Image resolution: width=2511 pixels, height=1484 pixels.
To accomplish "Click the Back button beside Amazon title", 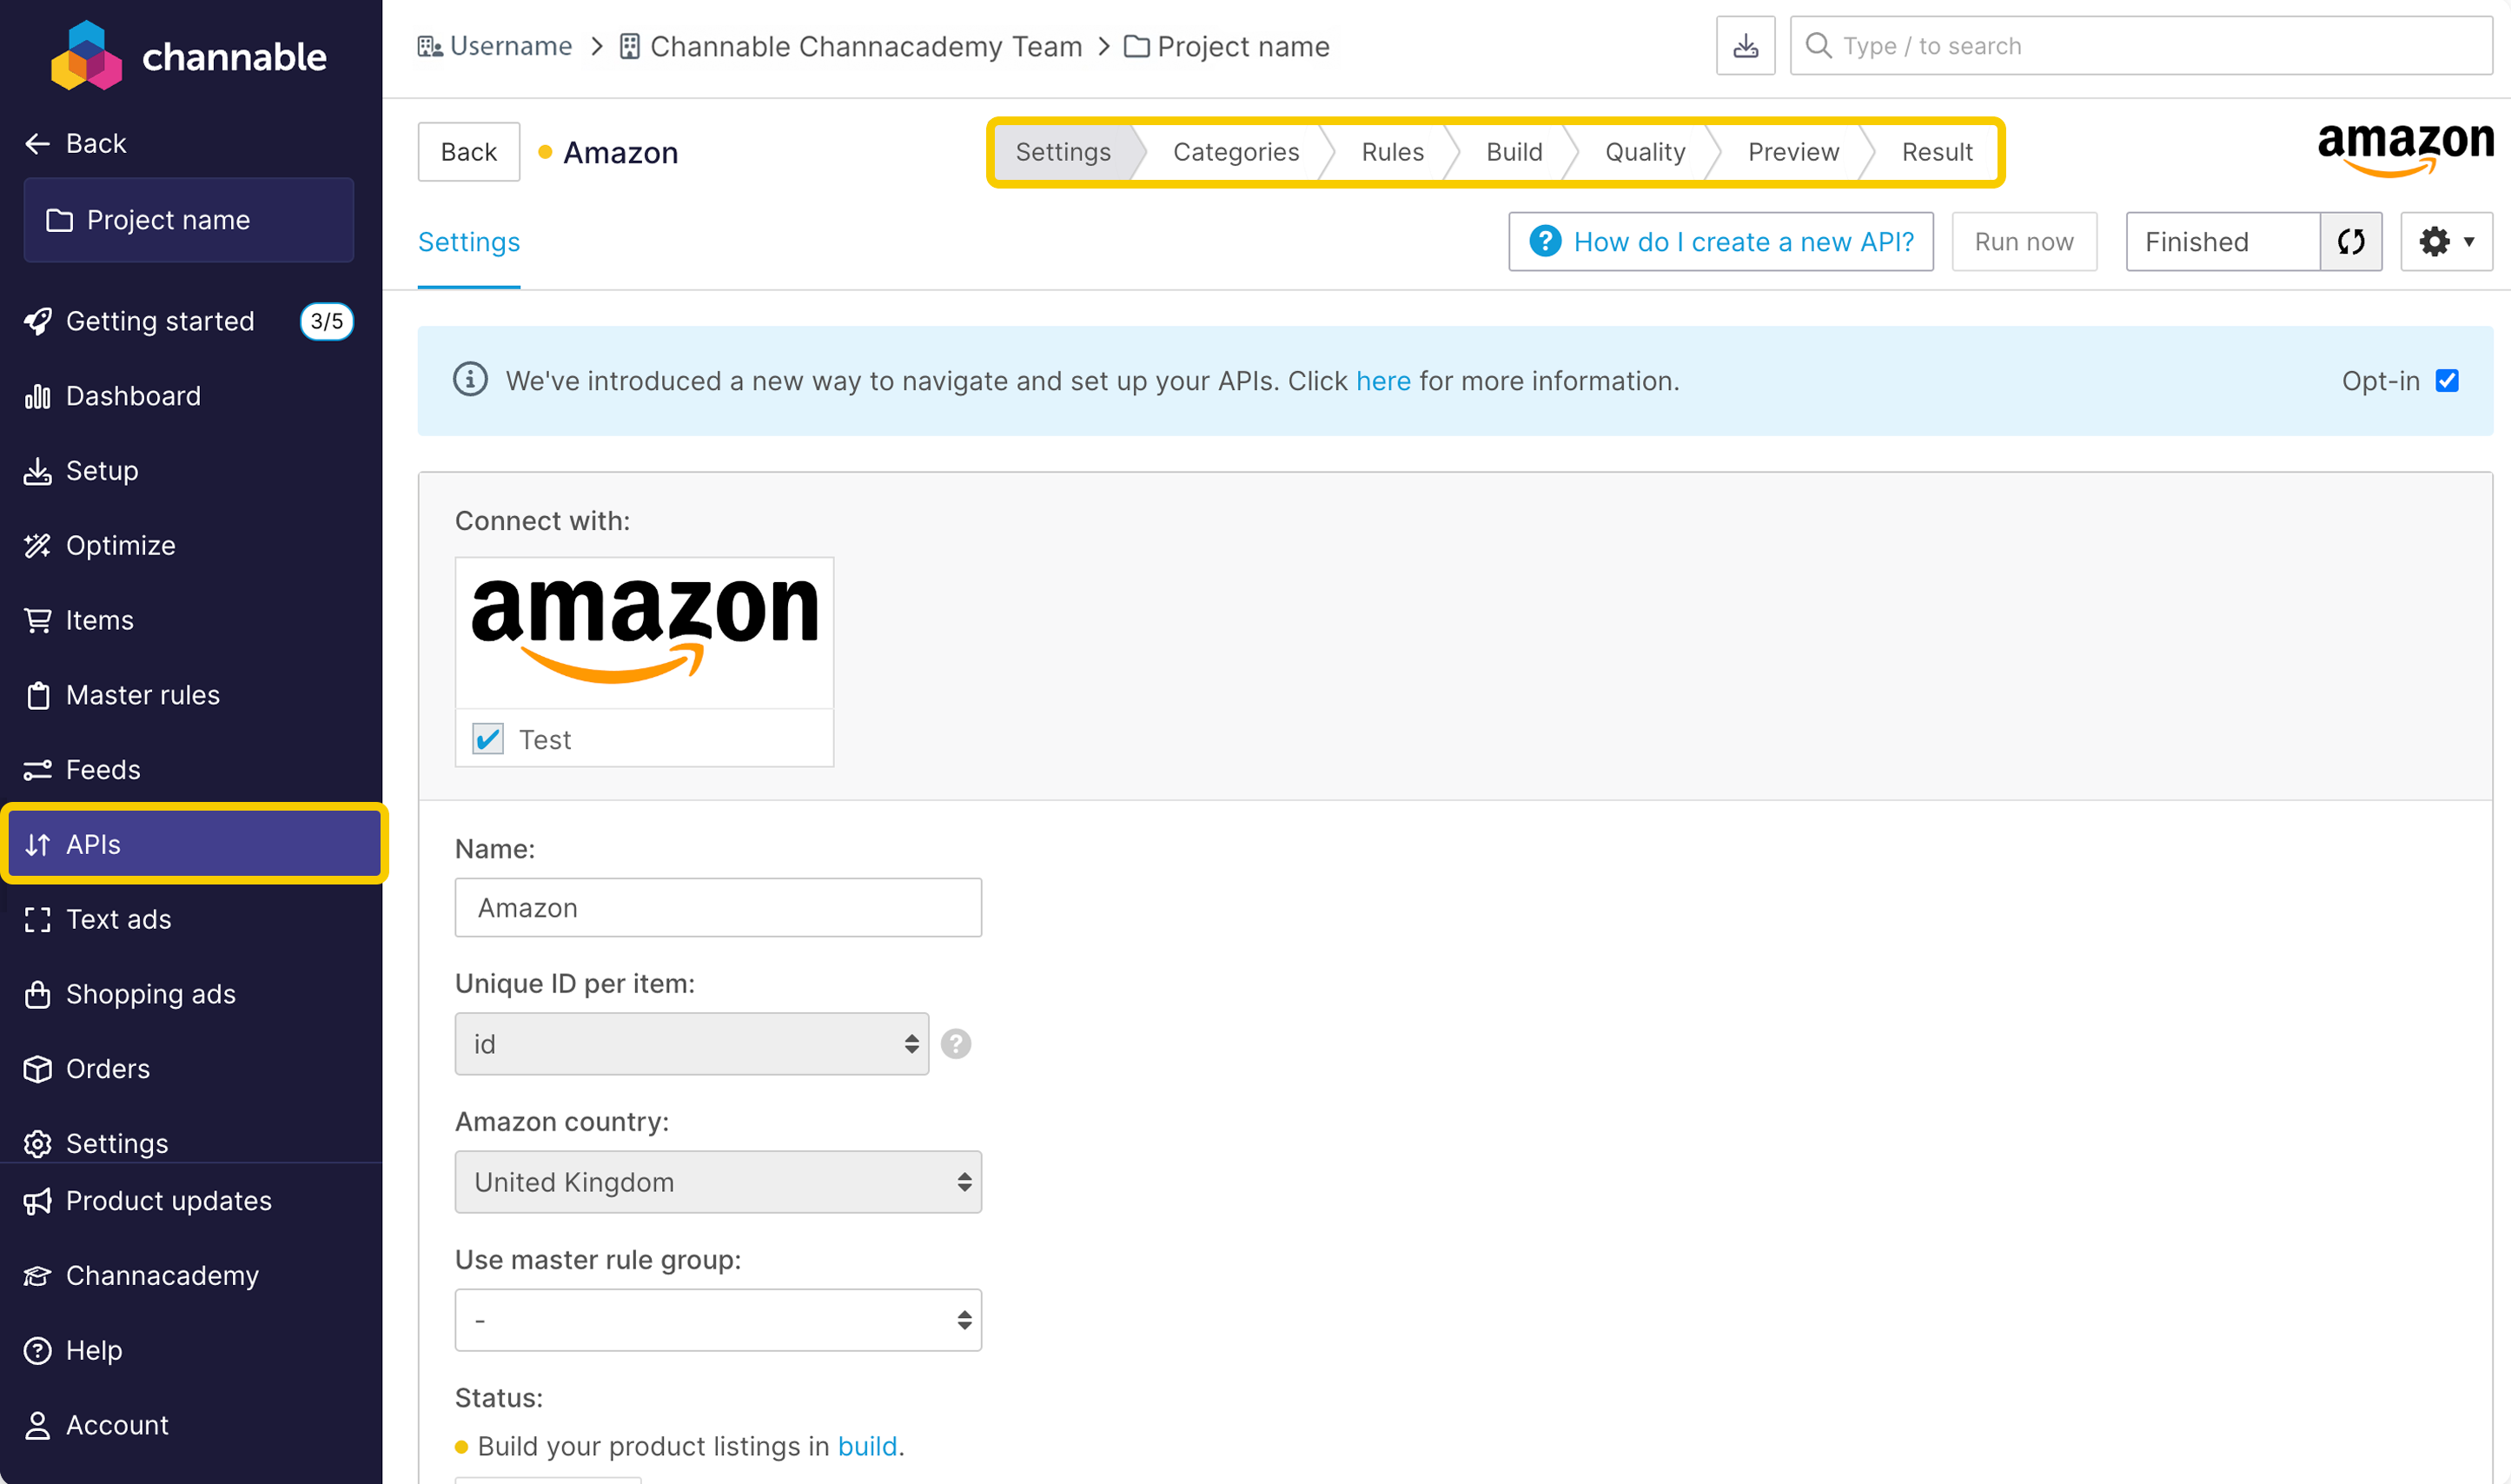I will pos(469,152).
